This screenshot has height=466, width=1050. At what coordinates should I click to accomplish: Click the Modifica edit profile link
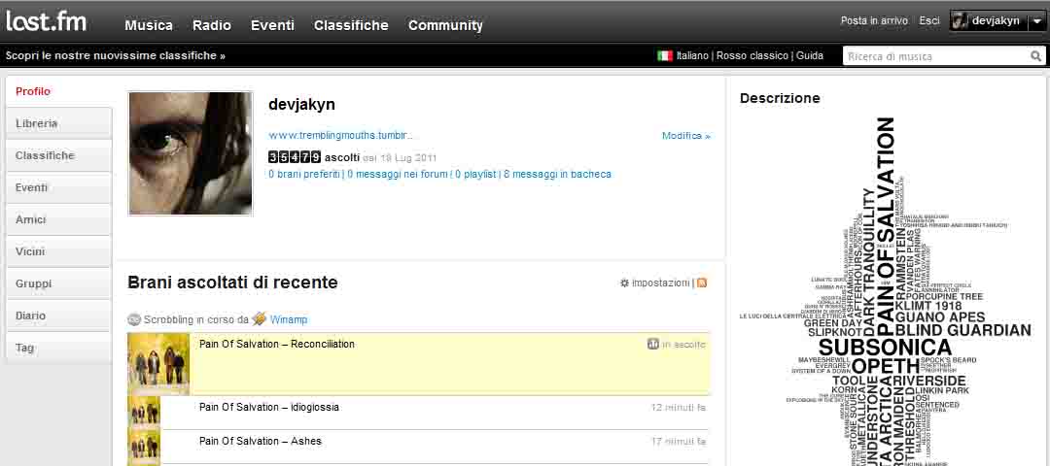click(685, 136)
